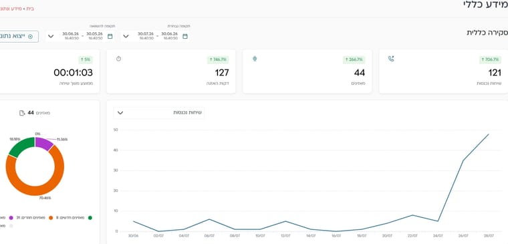This screenshot has width=508, height=244.
Task: Click the stopwatch icon in the 127 minutes card
Action: point(118,59)
